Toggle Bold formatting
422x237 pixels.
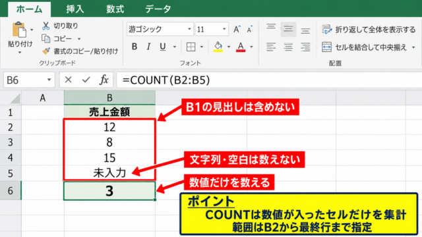135,47
